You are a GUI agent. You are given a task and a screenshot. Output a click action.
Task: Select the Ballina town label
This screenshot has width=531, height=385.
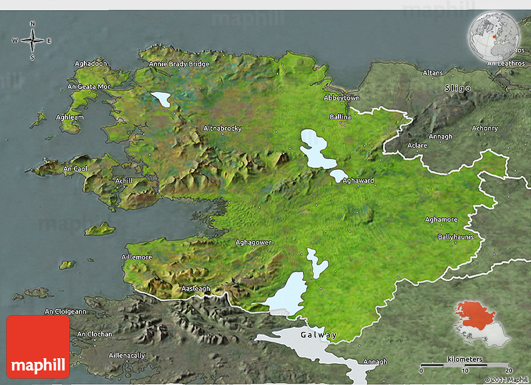[340, 117]
